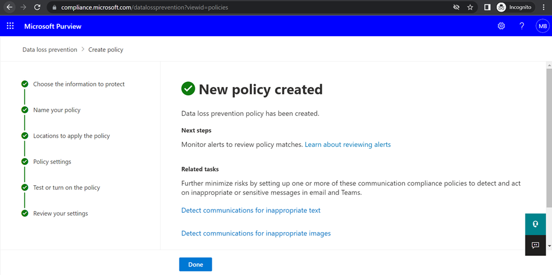Open Detect communications for inappropriate text link
This screenshot has width=552, height=275.
251,211
